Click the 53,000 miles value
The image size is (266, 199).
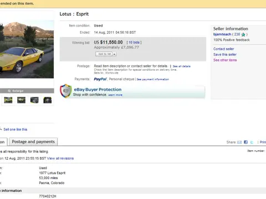(x=48, y=178)
